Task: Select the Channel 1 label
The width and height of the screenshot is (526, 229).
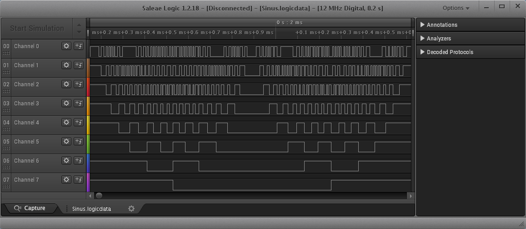Action: pyautogui.click(x=26, y=65)
